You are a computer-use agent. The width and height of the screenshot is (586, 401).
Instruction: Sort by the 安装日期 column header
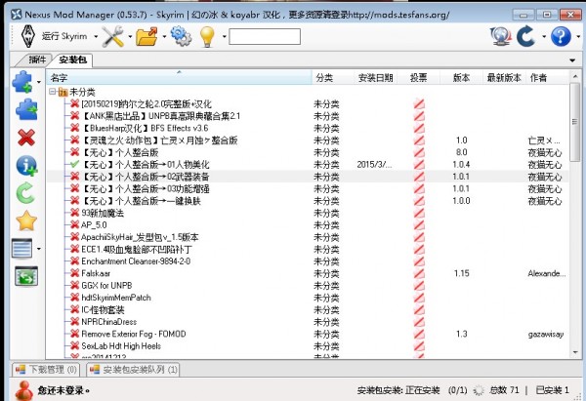[x=375, y=78]
